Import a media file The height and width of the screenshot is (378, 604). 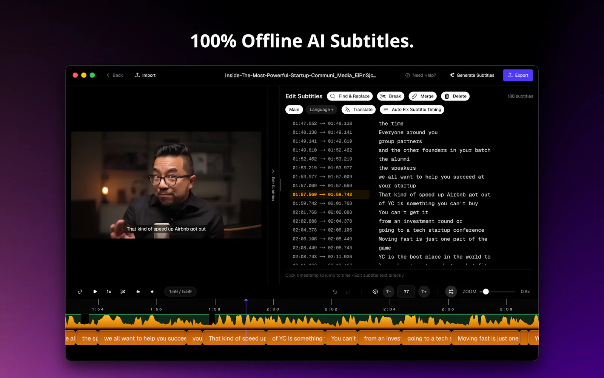(x=145, y=75)
